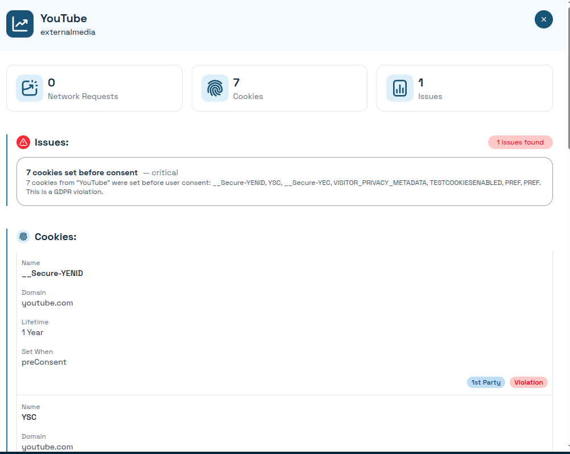
Task: Click the Network Requests icon
Action: pyautogui.click(x=30, y=88)
